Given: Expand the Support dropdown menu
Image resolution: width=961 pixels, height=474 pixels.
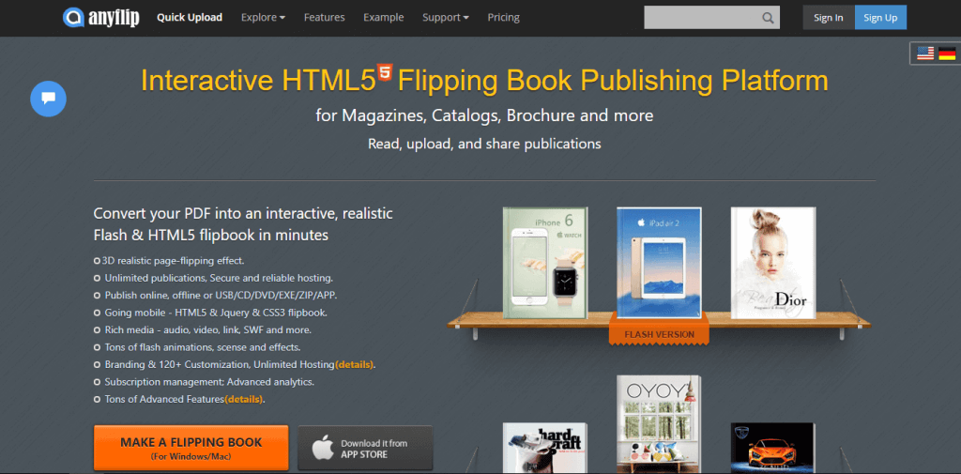Looking at the screenshot, I should click(x=446, y=17).
